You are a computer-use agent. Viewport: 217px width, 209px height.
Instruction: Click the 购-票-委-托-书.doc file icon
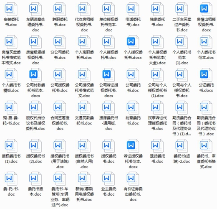11,108
